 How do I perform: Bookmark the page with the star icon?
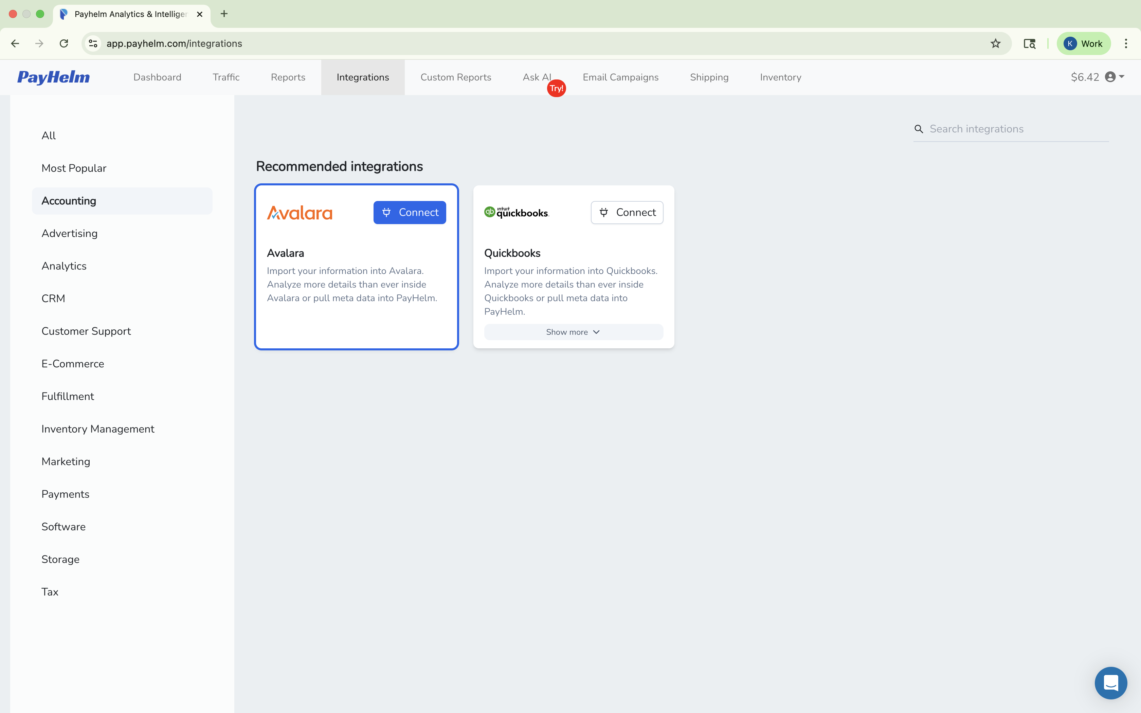(x=995, y=43)
